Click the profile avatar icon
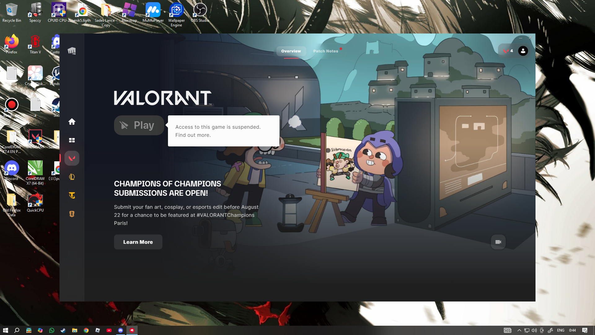The height and width of the screenshot is (335, 595). click(x=523, y=51)
